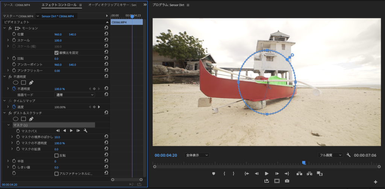Reset the 位置 position parameter
Viewport: 385px width, 189px height.
pos(106,34)
